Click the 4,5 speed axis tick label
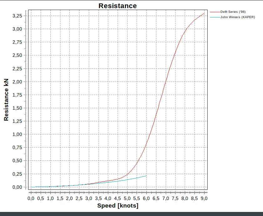Screen dimensions: 263x216 point(118,198)
